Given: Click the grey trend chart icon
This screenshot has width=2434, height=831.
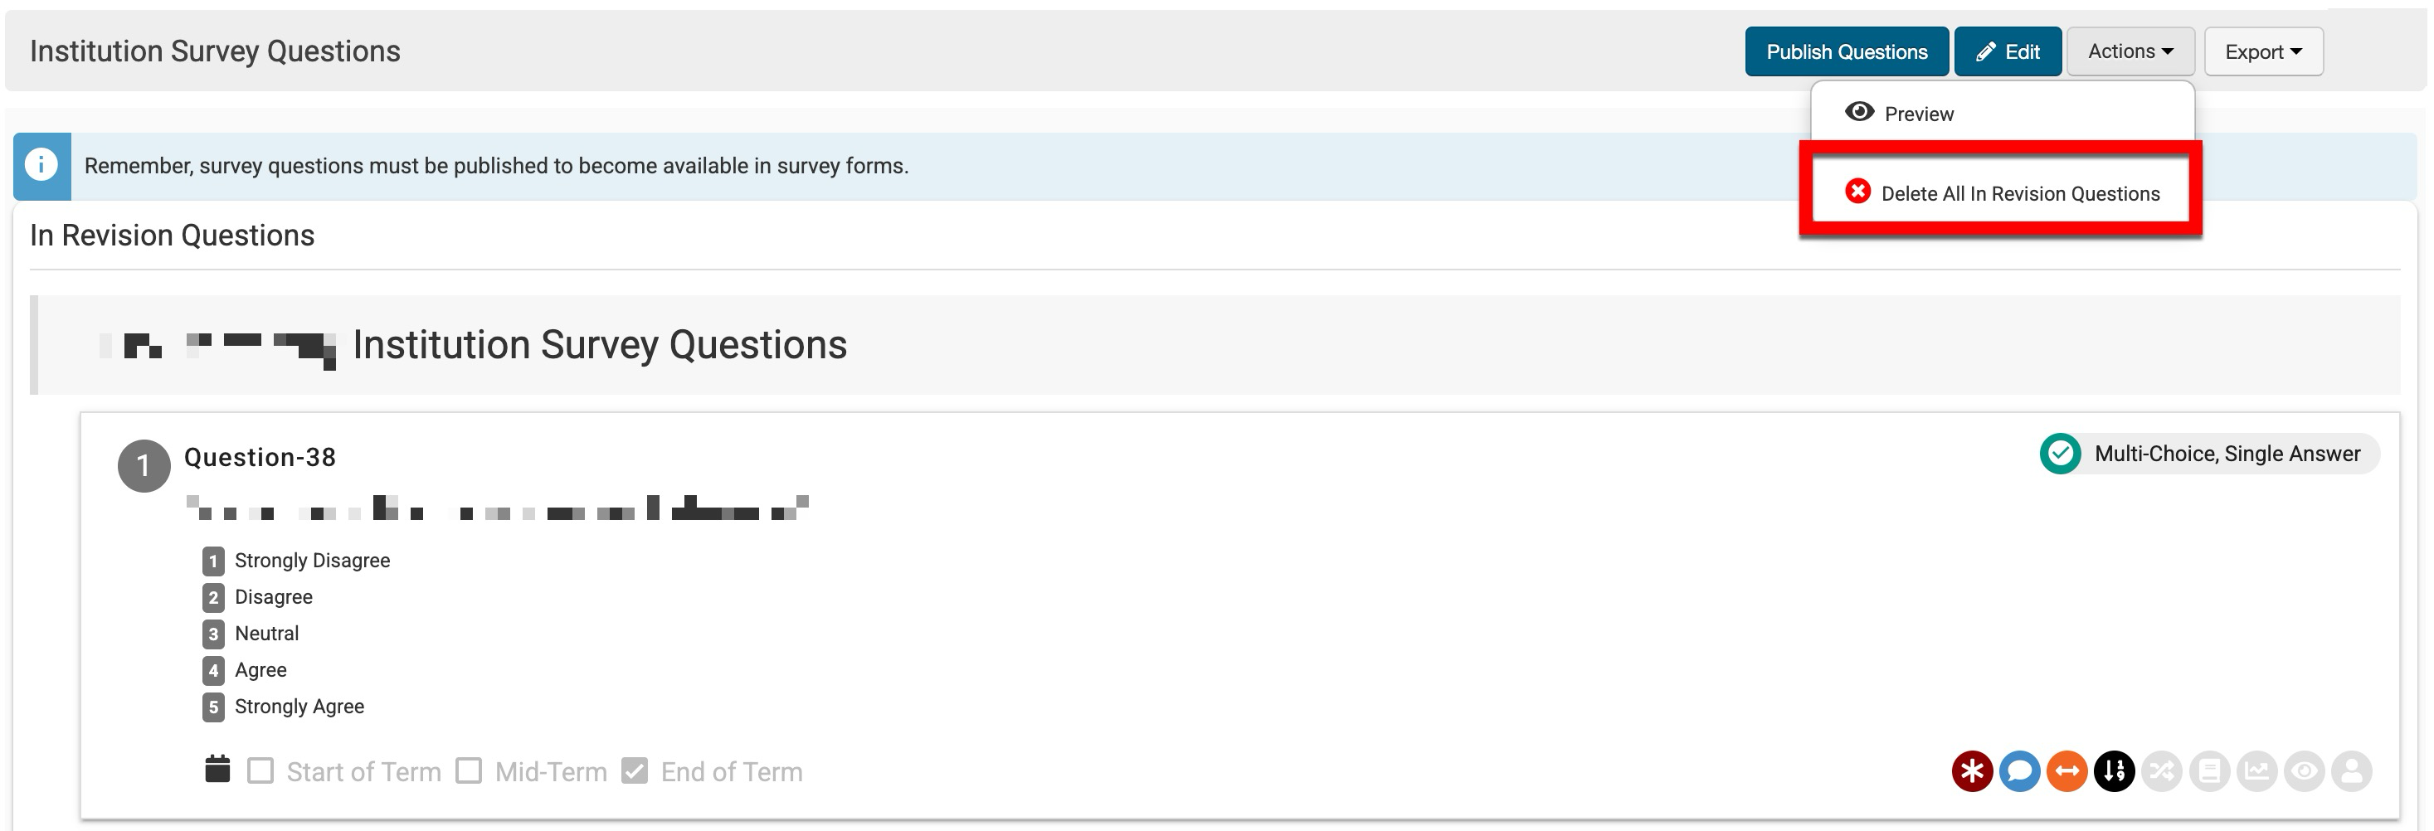Looking at the screenshot, I should click(2256, 771).
